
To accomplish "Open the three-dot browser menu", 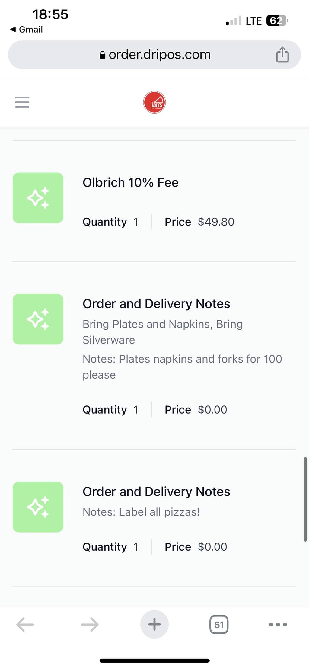I will coord(278,624).
